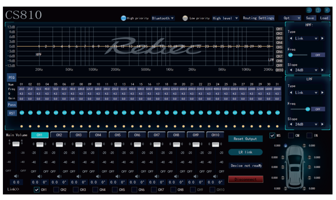Mute CH10 using its speaker icon

215,176
